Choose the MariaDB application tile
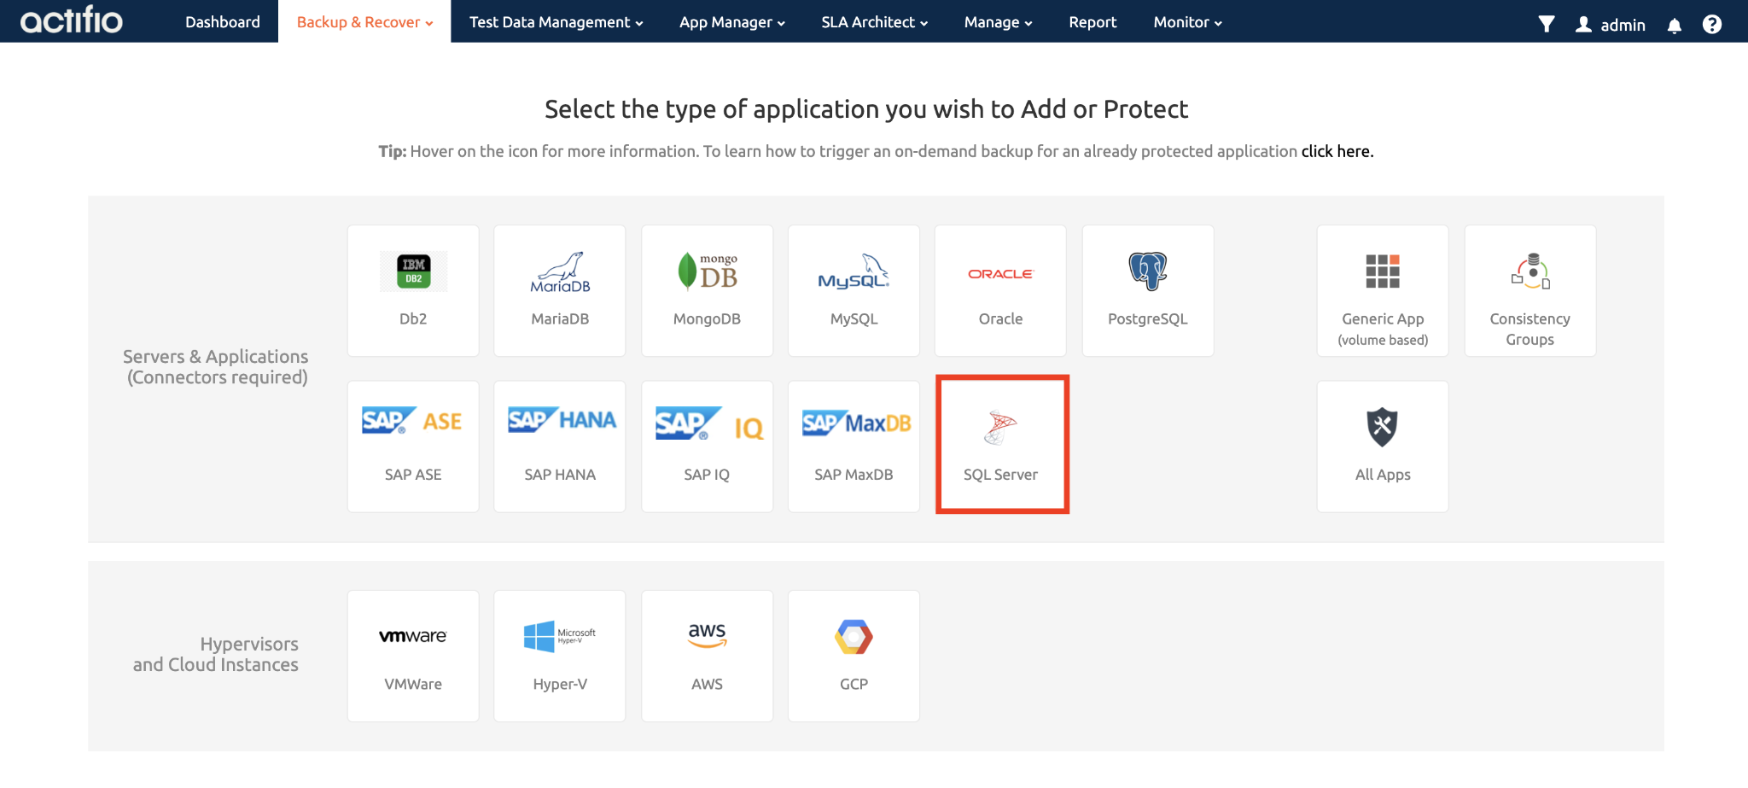Screen dimensions: 1748x788 coord(560,290)
